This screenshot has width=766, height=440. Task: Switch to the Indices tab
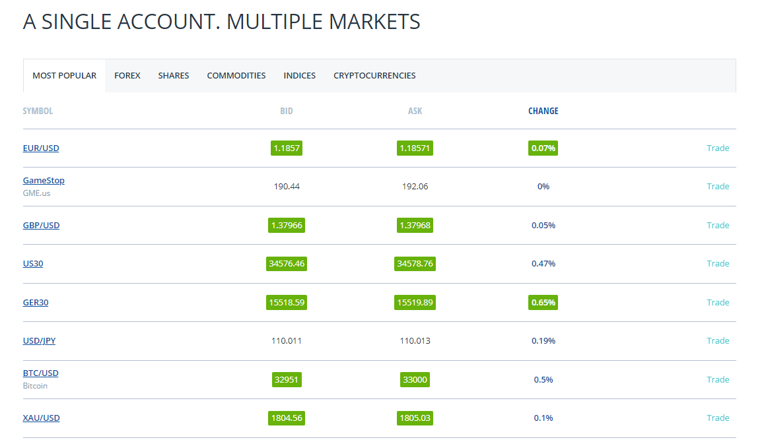point(299,76)
